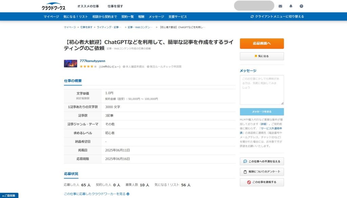Open the mail envelope icon in header
Viewport: 347px width, 198px height.
click(280, 6)
